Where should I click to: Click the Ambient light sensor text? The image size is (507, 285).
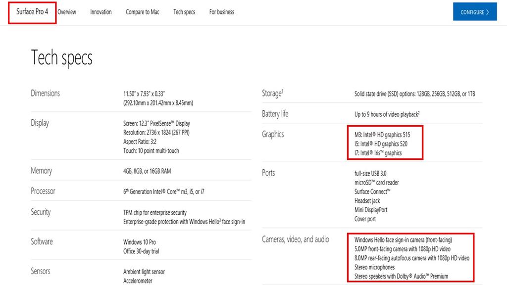coord(144,272)
